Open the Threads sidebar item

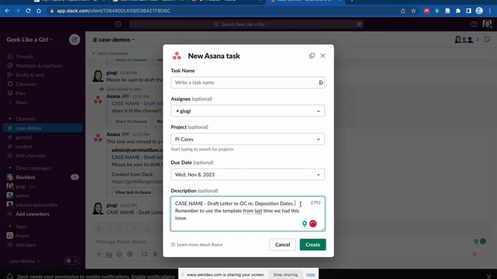(x=24, y=57)
